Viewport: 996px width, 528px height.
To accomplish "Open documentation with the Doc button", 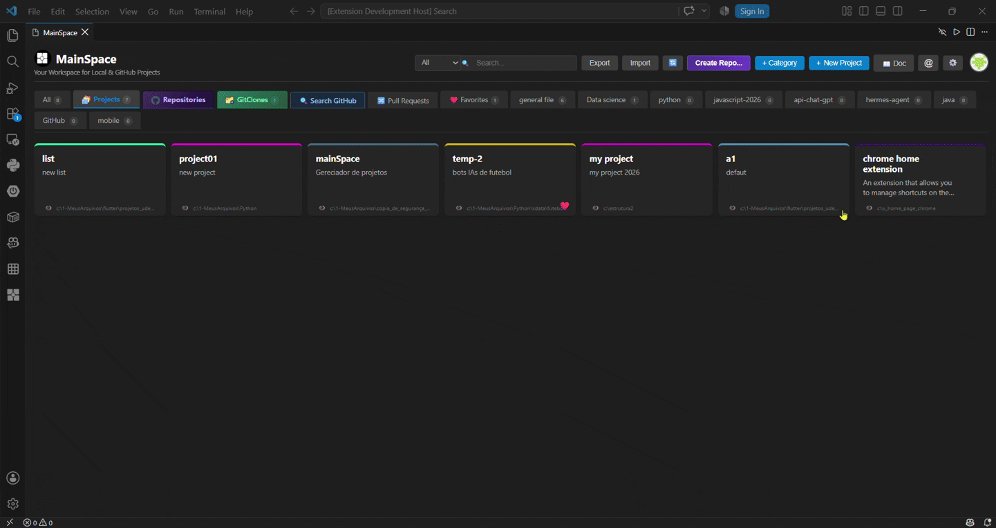I will tap(894, 63).
